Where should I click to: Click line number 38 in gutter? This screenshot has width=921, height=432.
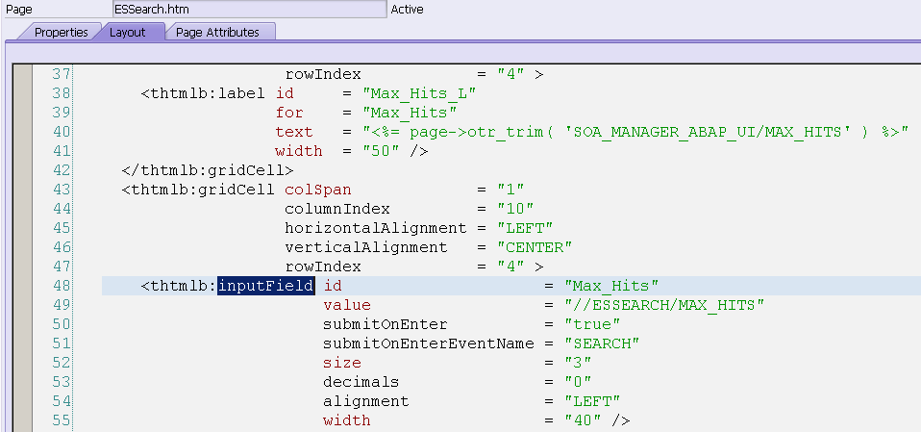coord(61,93)
